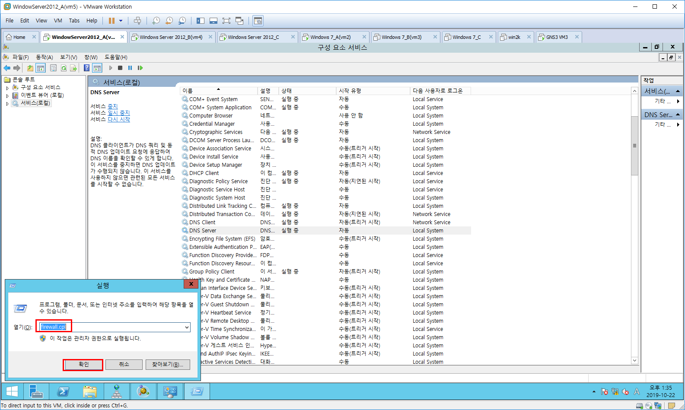The width and height of the screenshot is (685, 410).
Task: Click 찾아보기(B)... button in Run dialog
Action: tap(168, 365)
